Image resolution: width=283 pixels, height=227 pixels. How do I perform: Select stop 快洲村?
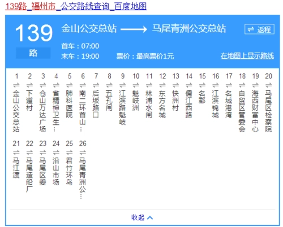click(x=175, y=101)
